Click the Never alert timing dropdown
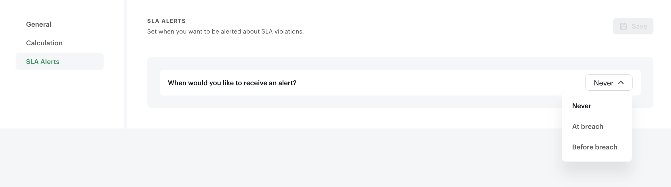Screen dimensions: 671x187 pyautogui.click(x=604, y=83)
